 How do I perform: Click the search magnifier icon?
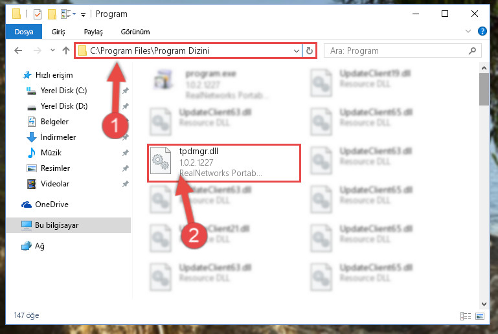click(472, 50)
